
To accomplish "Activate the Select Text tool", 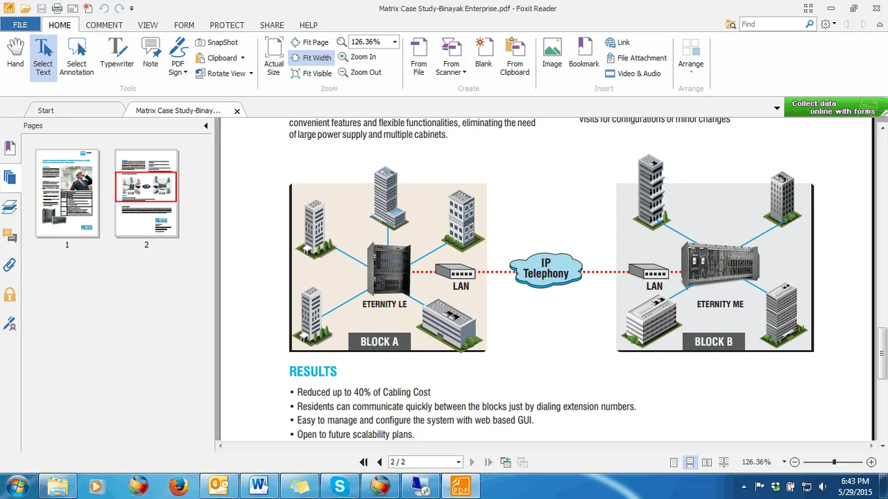I will [43, 57].
